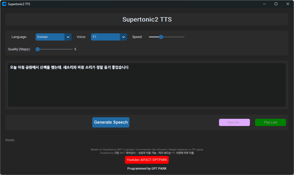Click inside the Korean text input area
294x175 pixels.
147,85
